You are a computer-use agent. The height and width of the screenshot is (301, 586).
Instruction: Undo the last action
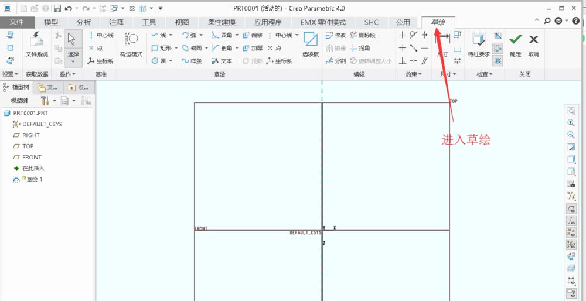68,8
